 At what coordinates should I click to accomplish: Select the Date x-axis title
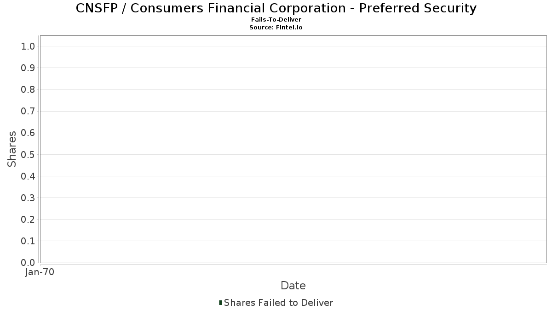coord(293,286)
